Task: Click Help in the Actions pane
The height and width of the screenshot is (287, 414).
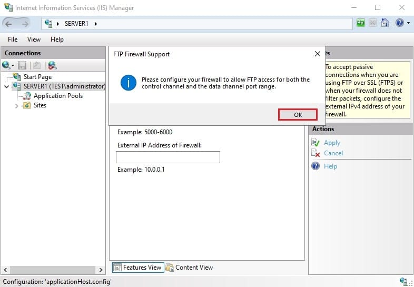Action: click(x=330, y=166)
